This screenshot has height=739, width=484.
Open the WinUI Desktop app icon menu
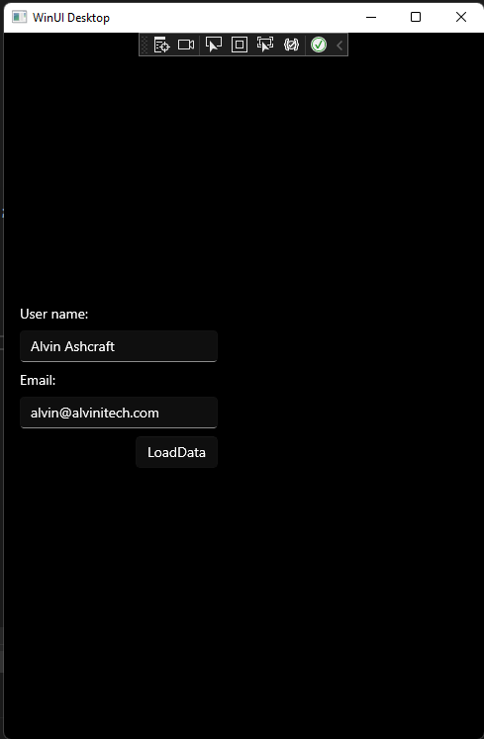pyautogui.click(x=20, y=17)
